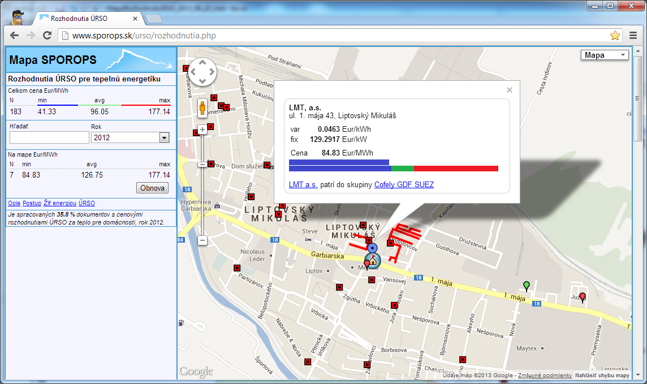
Task: Select the Rozhodnutia ÚRSO tab
Action: coord(87,19)
